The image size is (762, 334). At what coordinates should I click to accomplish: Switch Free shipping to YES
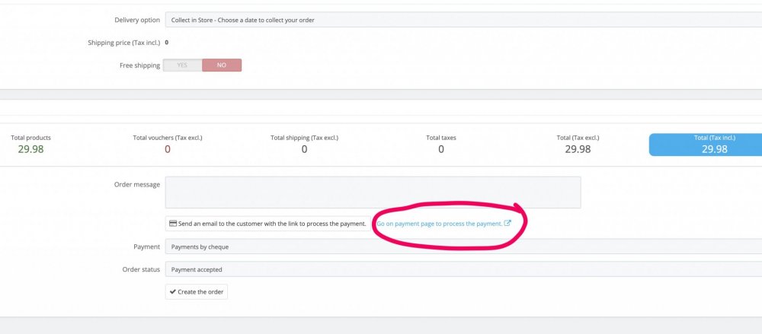click(x=183, y=65)
